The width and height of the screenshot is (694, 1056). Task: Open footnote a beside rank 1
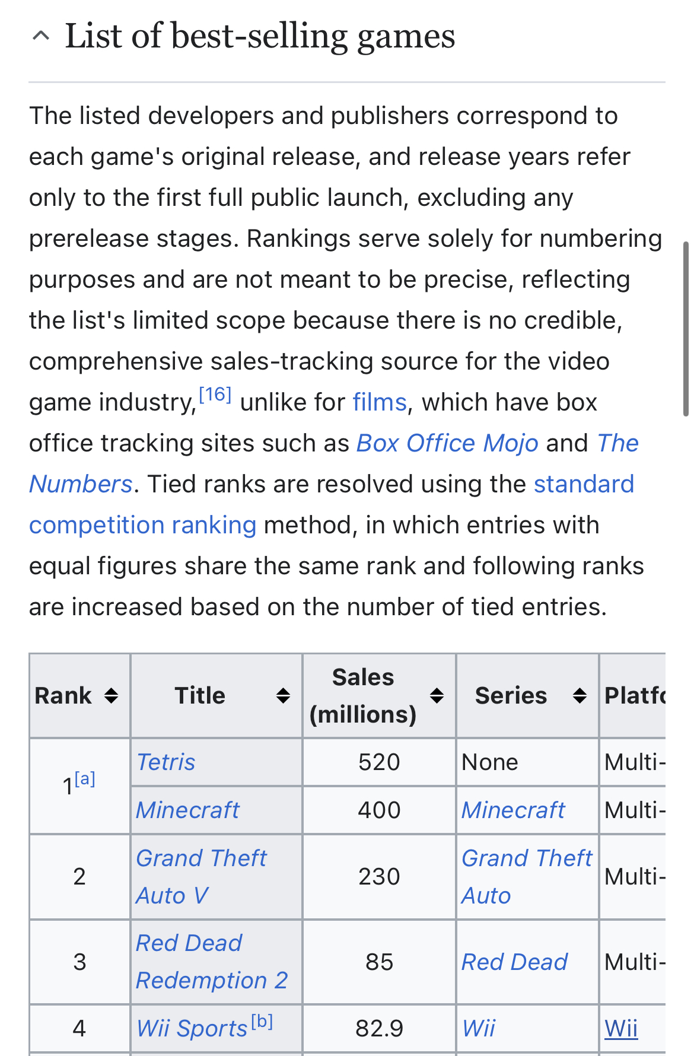point(85,778)
